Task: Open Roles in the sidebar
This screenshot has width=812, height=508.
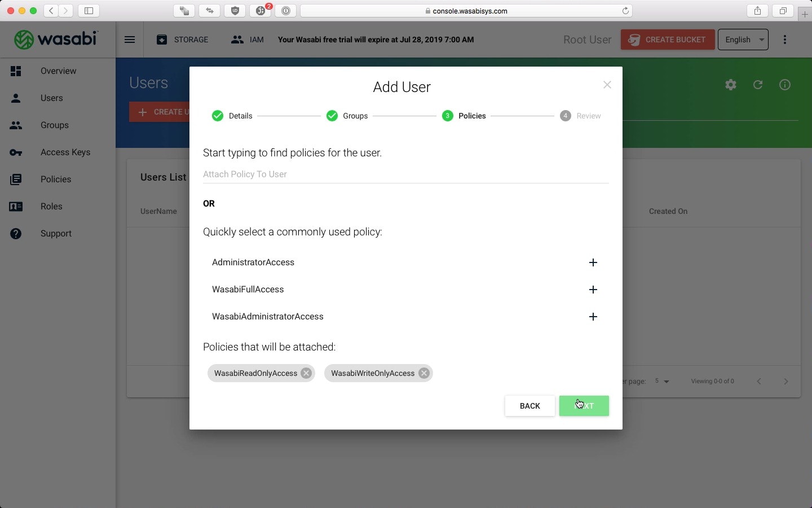Action: (x=58, y=207)
